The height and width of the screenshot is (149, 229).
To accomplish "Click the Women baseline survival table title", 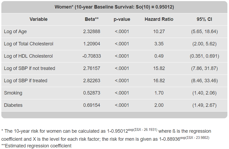I will point(114,7).
